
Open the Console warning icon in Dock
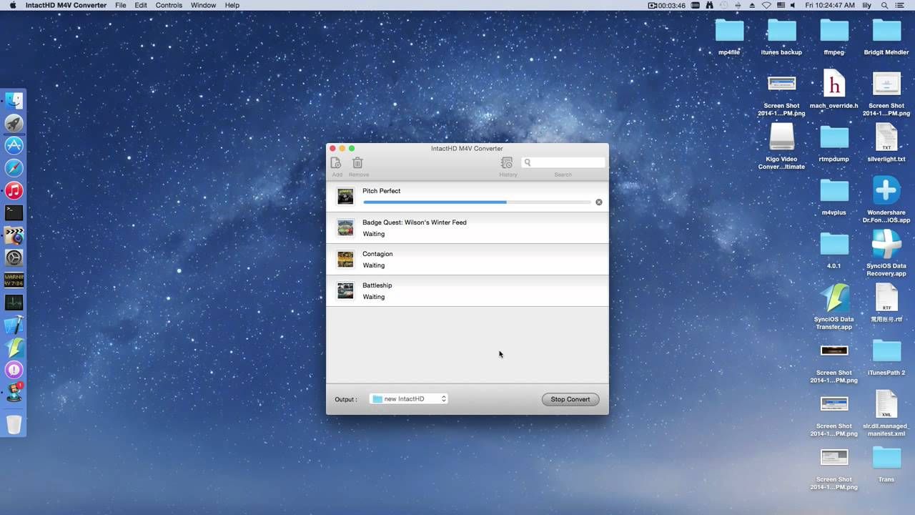14,280
